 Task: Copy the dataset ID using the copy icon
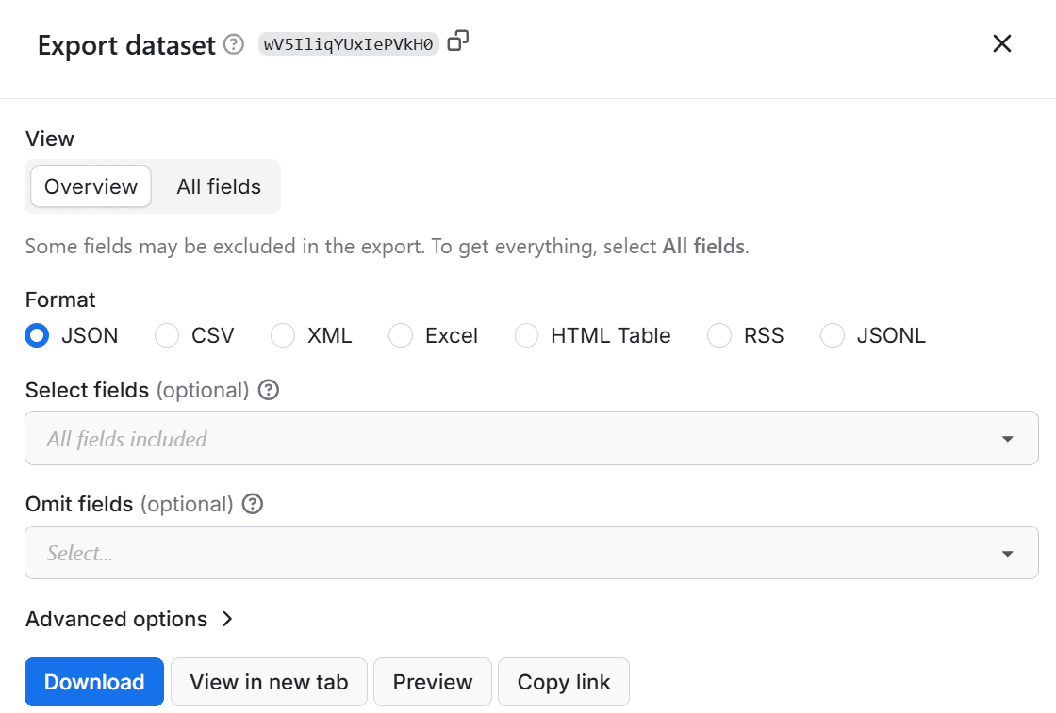pos(459,41)
